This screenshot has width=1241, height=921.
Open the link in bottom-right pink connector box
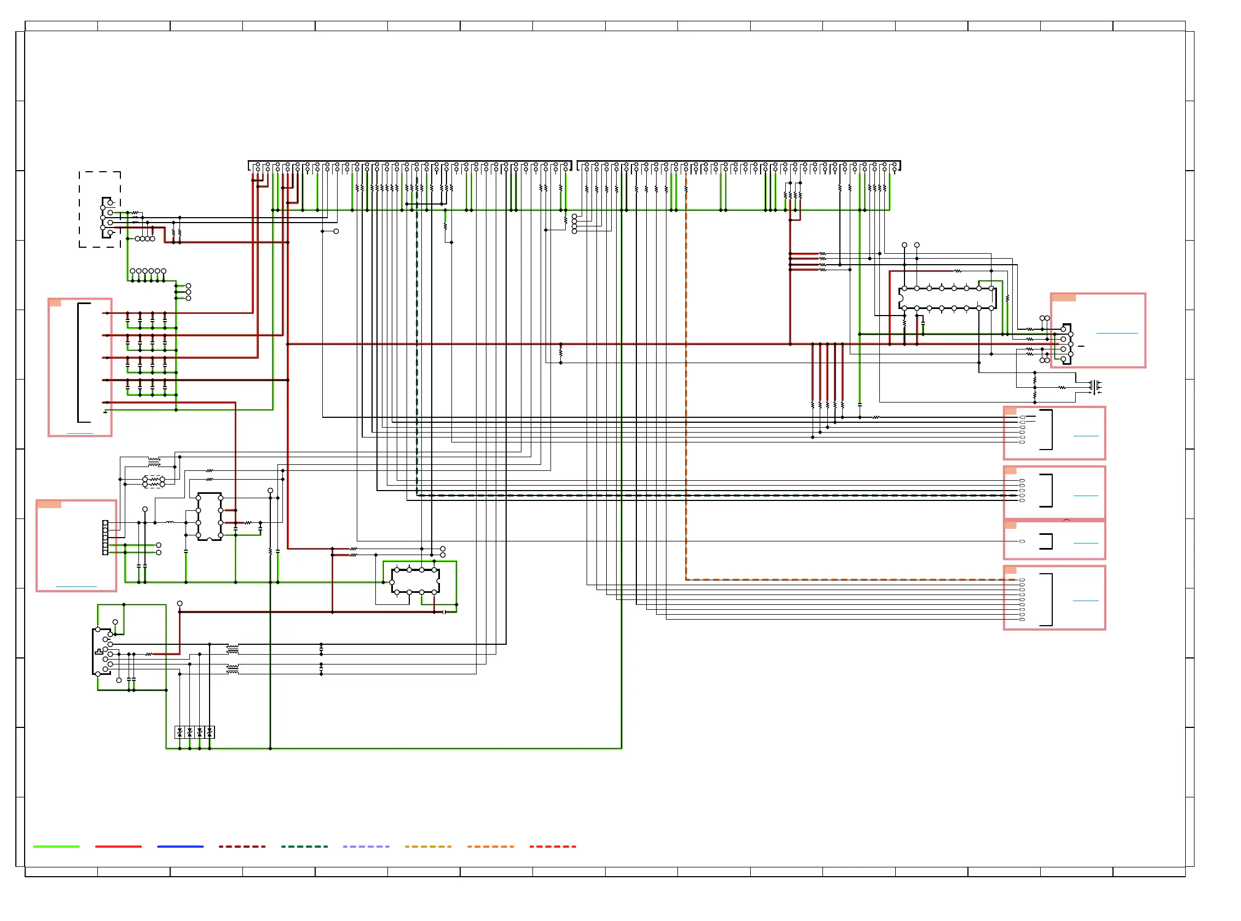point(1086,601)
